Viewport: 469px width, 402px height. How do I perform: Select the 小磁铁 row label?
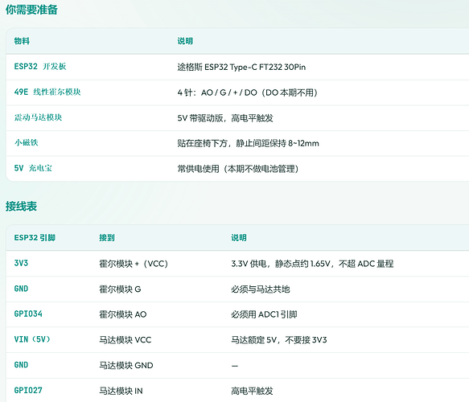[x=26, y=142]
